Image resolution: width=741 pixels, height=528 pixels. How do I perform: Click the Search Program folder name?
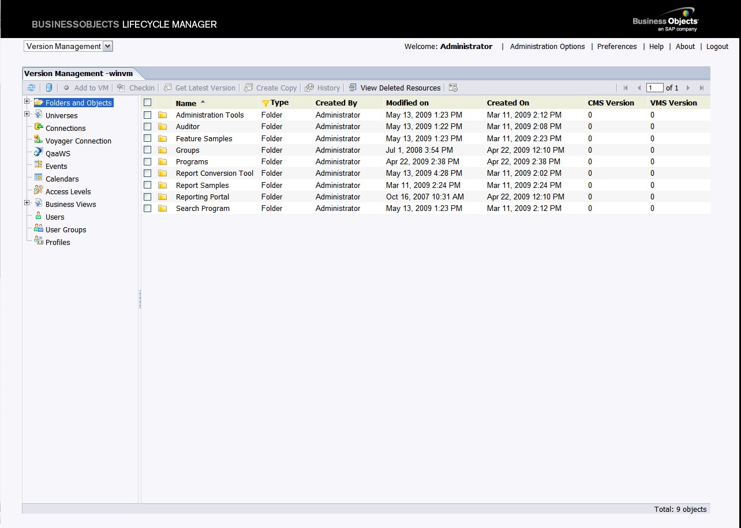203,208
